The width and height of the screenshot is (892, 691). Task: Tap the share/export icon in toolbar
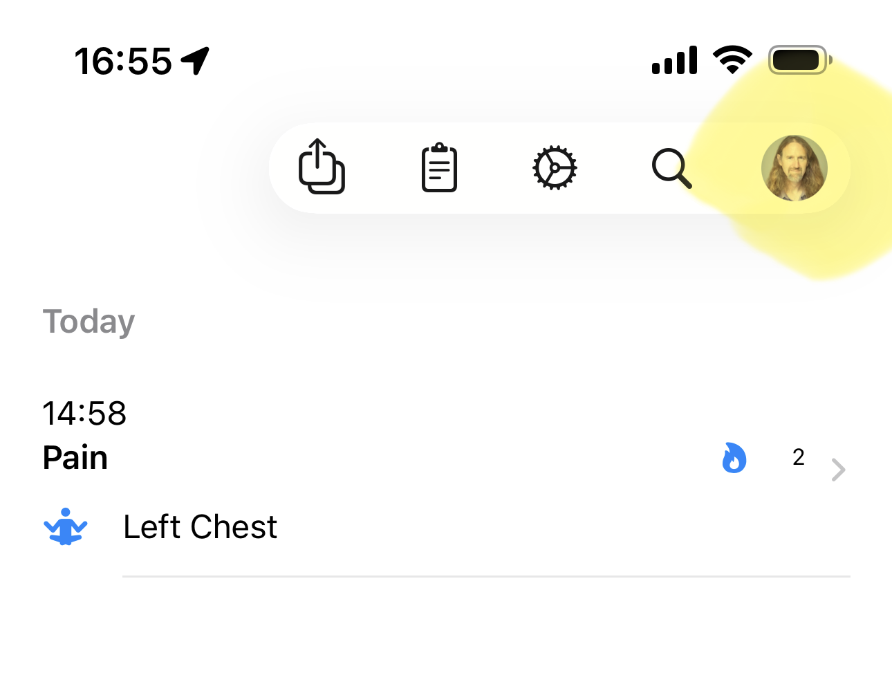pos(322,167)
